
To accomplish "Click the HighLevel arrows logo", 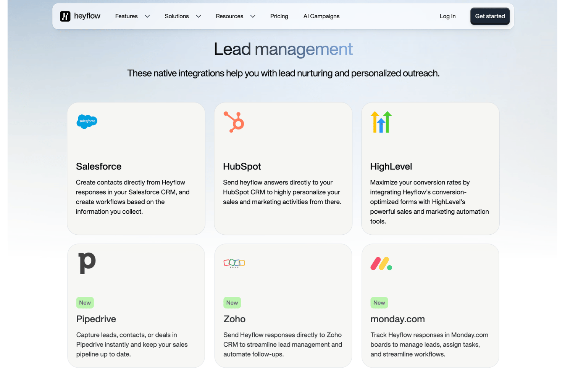I will coord(381,122).
